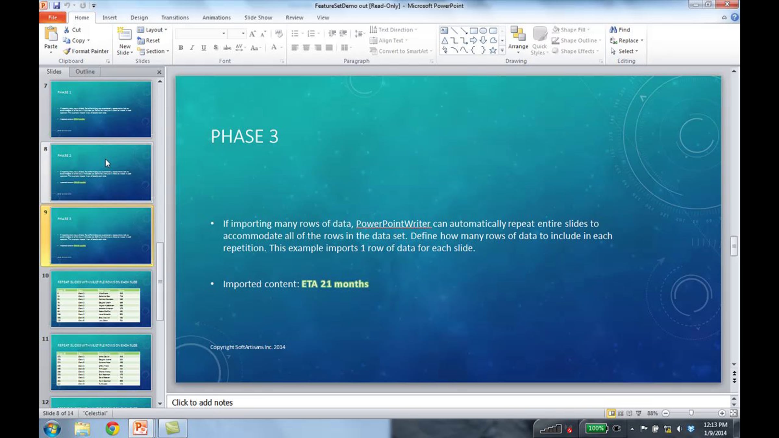Click the Save icon in Quick Access toolbar
This screenshot has width=779, height=438.
click(x=56, y=6)
